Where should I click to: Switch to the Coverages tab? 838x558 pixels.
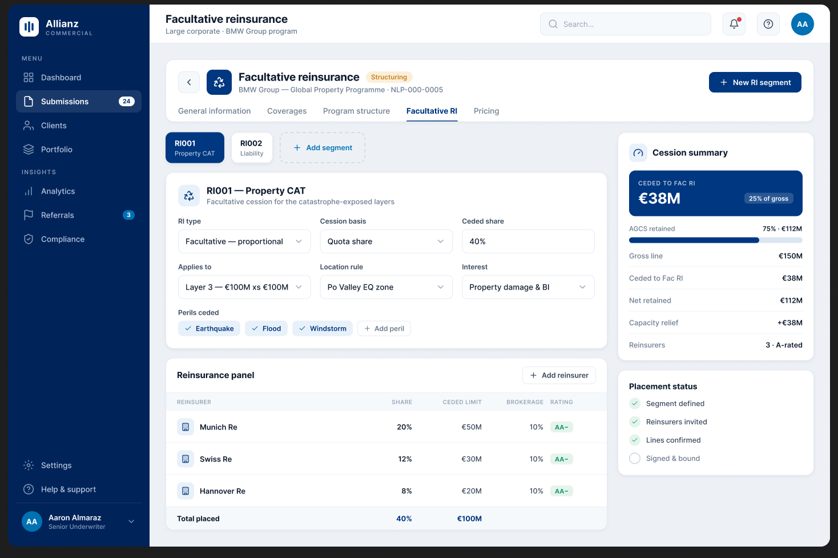tap(287, 111)
